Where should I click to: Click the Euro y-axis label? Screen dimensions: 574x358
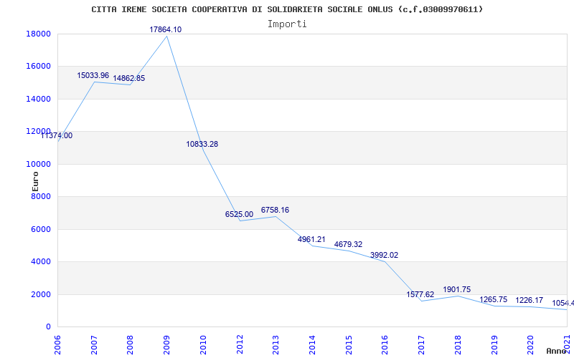[x=35, y=181]
